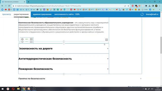
Task: Switch to просмотр mode tab
Action: [7, 14]
